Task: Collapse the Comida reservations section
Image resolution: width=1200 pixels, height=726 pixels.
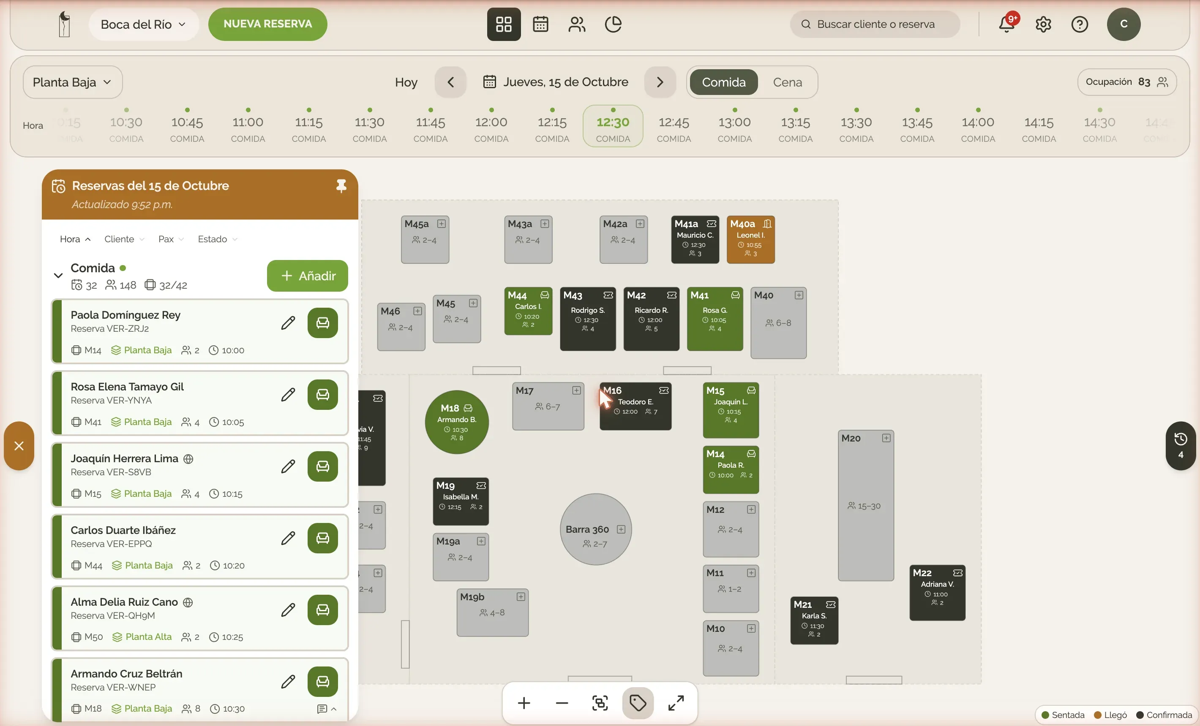Action: (x=58, y=276)
